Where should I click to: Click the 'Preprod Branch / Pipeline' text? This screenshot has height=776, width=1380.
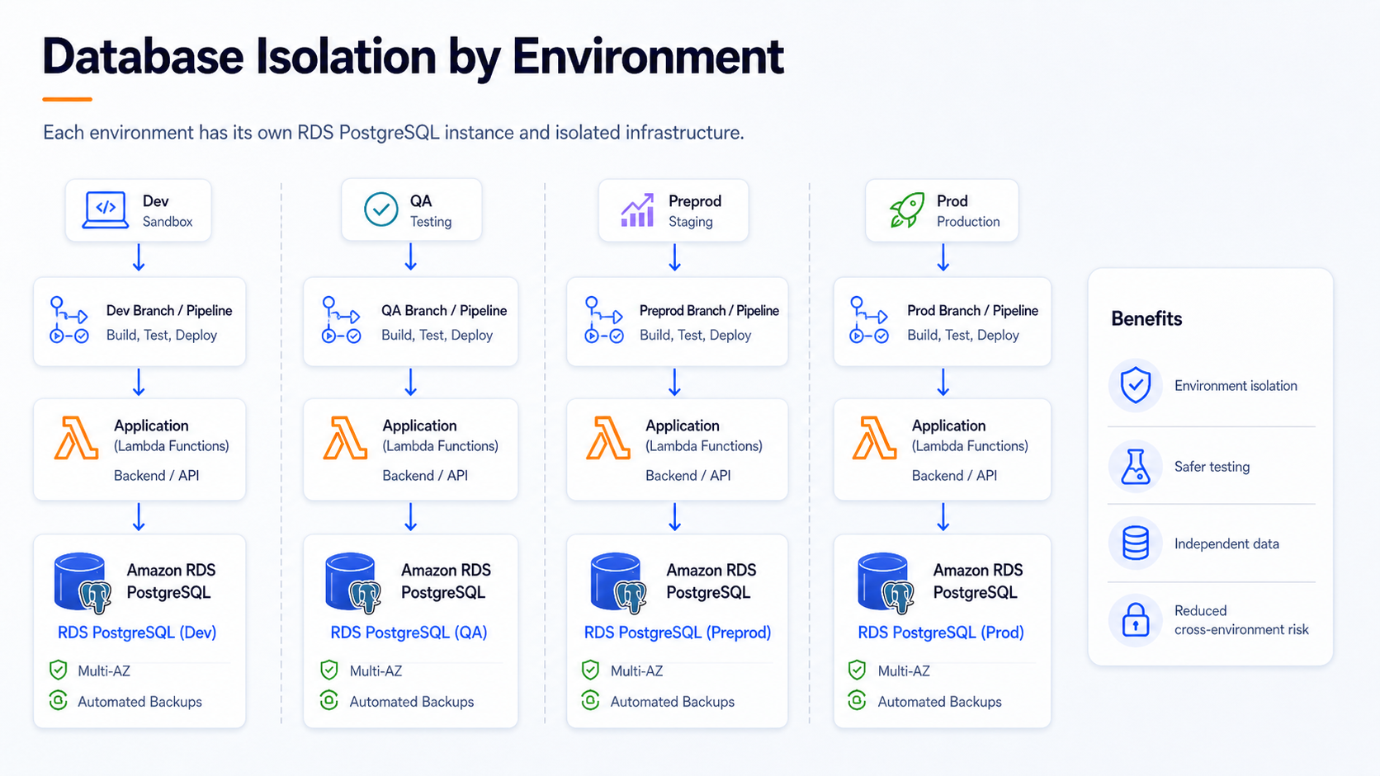709,311
